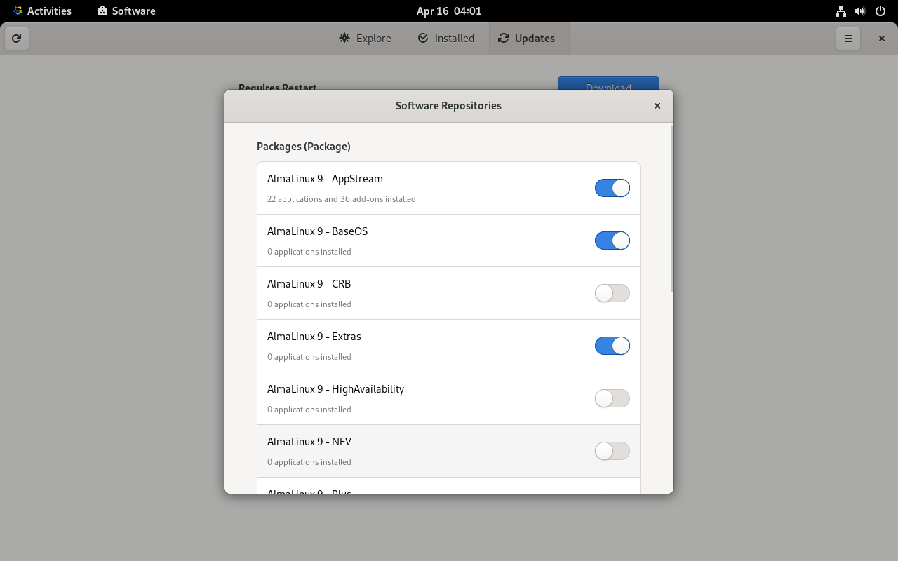Switch to the Explore tab
This screenshot has width=898, height=561.
[365, 39]
